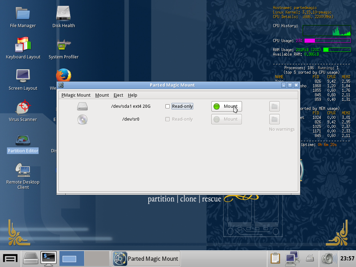This screenshot has height=267, width=356.
Task: Click the /dev/sr0 device label
Action: point(131,119)
